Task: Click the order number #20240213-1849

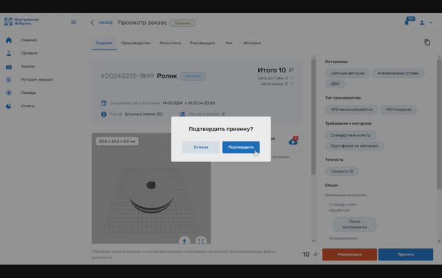Action: coord(127,76)
